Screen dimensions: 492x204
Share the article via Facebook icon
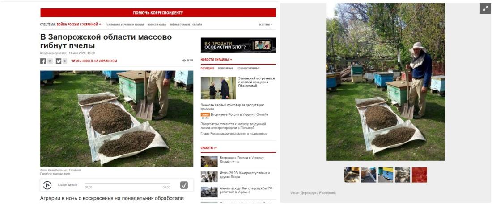click(x=43, y=61)
